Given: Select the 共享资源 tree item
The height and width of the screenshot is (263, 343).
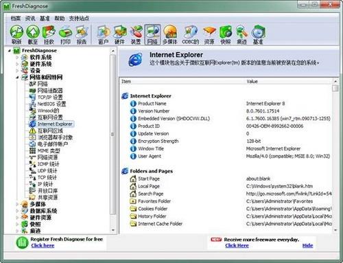Looking at the screenshot, I should [47, 197].
